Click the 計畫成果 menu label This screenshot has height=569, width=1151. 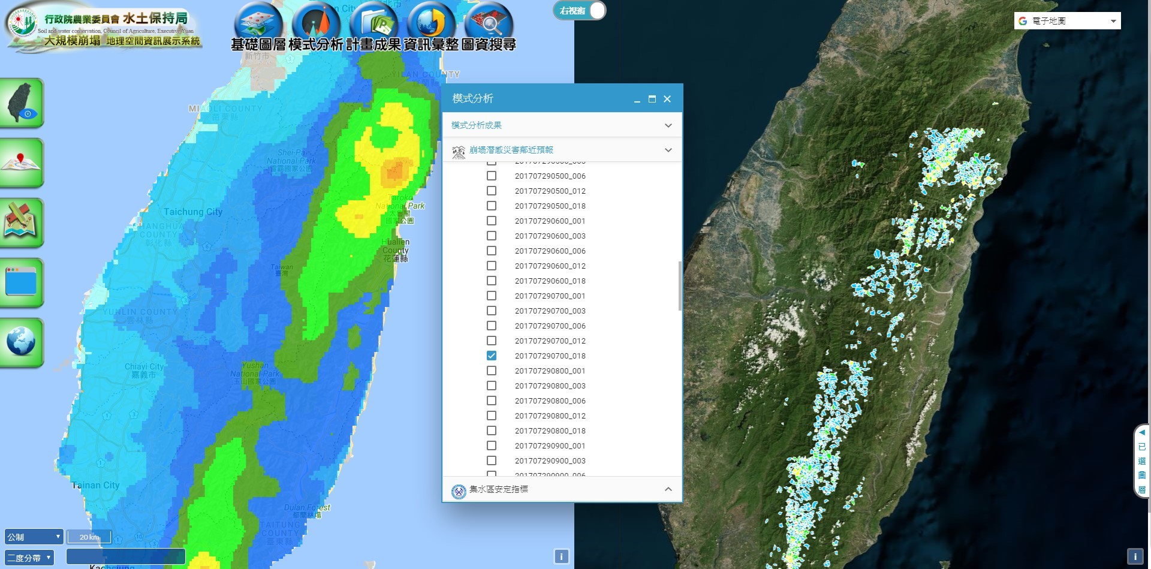click(373, 44)
